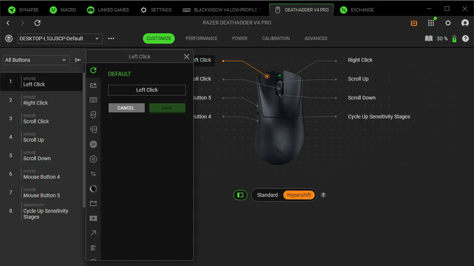Toggle the green panel layout icon
Image resolution: width=474 pixels, height=266 pixels.
240,195
